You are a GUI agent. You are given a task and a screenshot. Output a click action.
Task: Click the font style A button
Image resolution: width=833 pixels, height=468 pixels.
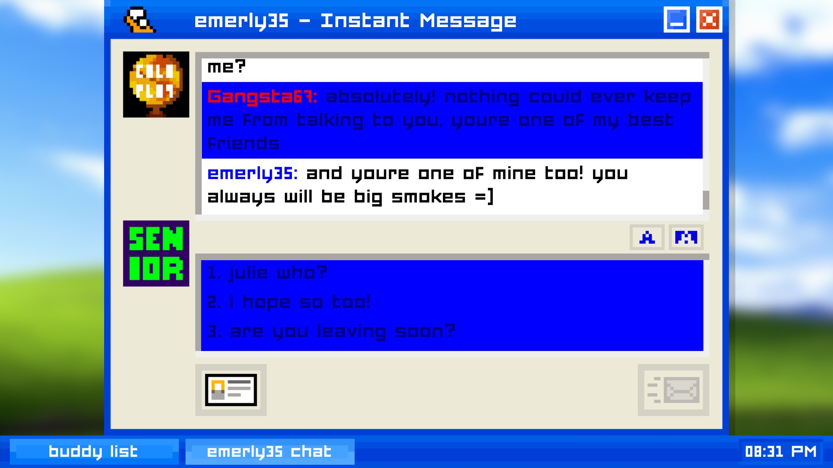[x=647, y=237]
